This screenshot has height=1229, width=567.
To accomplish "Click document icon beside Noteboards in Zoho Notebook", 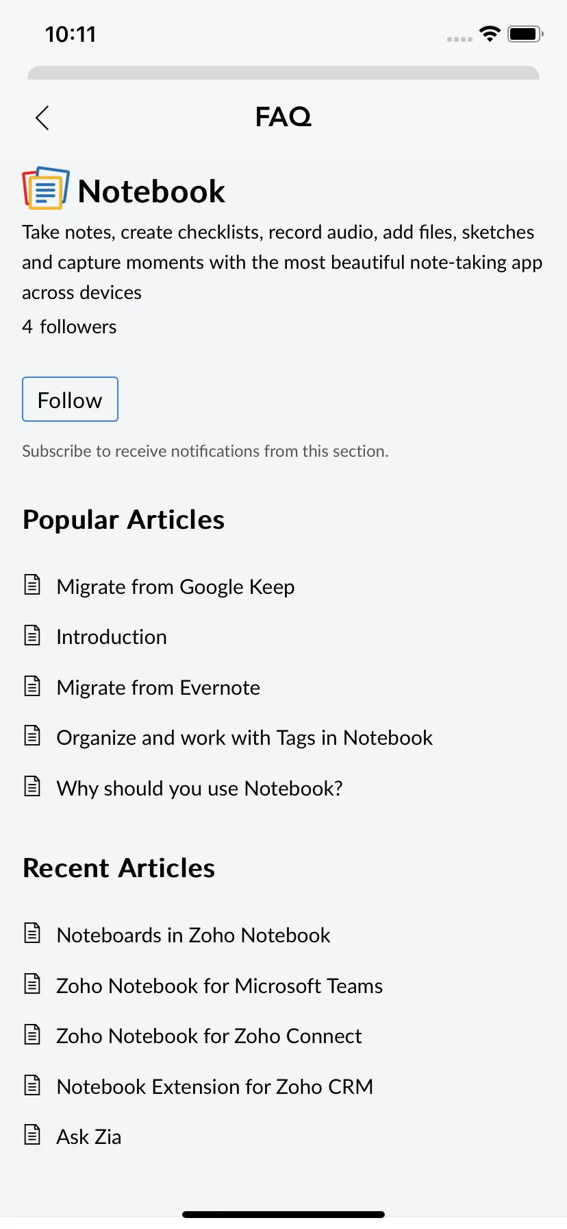I will pyautogui.click(x=32, y=933).
